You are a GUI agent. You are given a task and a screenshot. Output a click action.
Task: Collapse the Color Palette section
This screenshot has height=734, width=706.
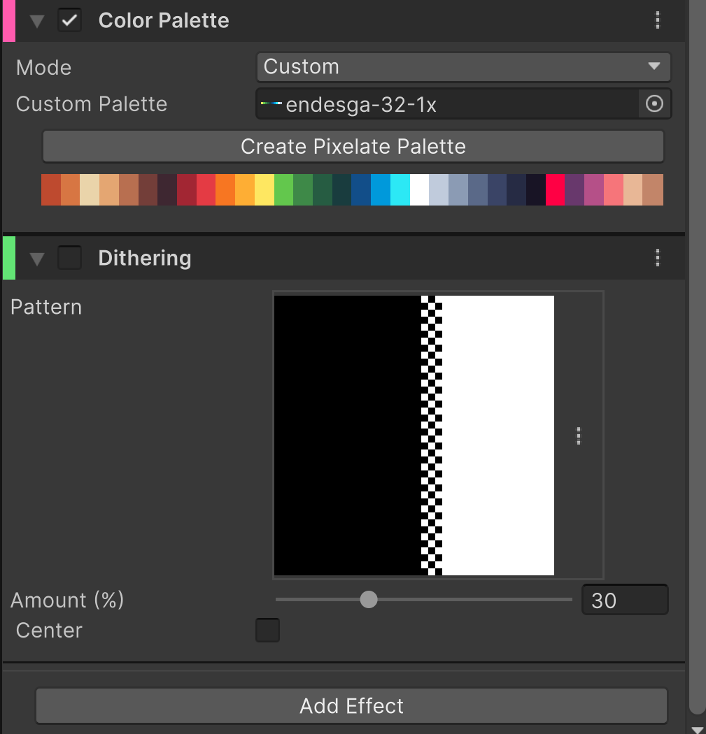tap(36, 21)
